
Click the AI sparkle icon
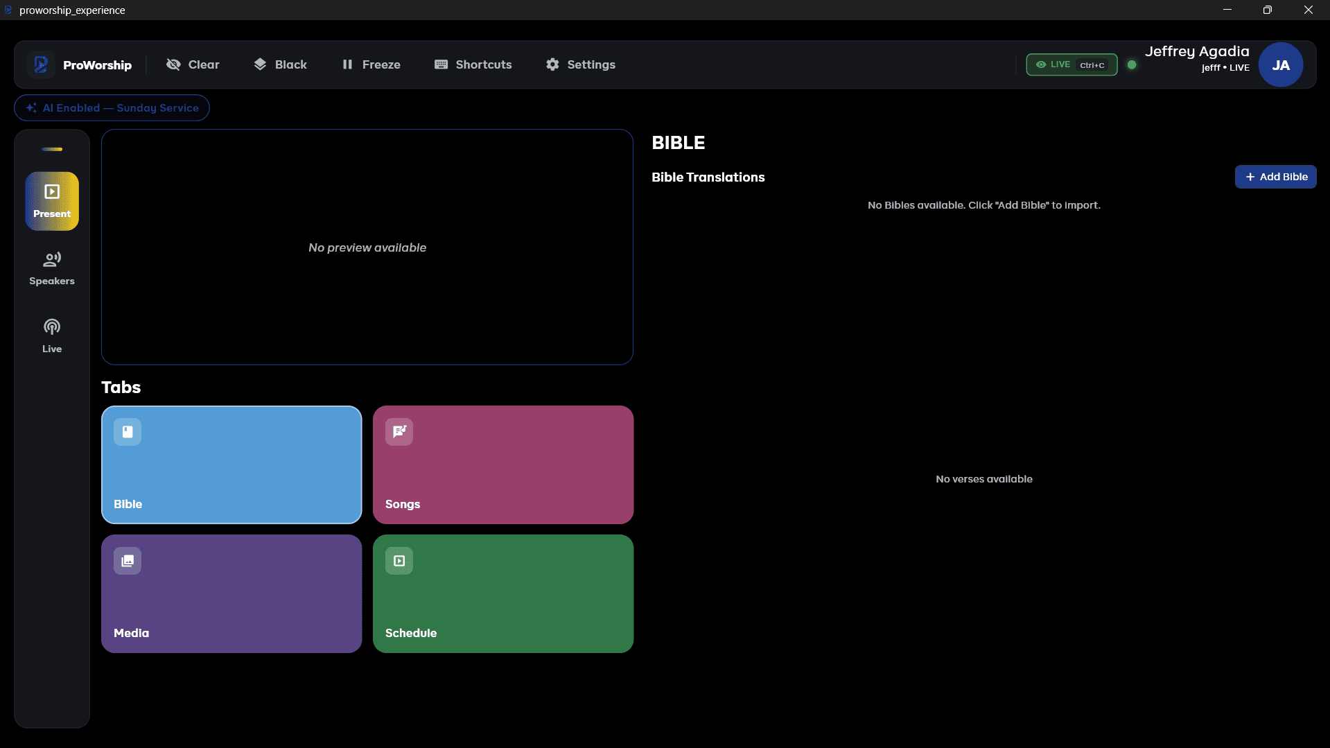(x=31, y=108)
